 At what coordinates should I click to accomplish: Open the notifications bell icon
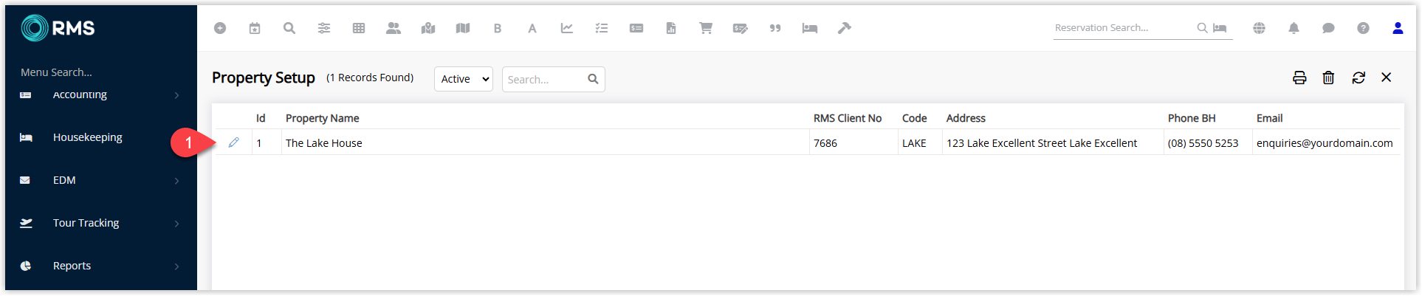click(x=1294, y=28)
